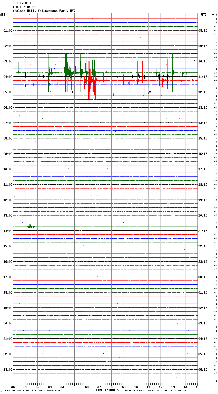Click minute tick label 00 on bottom axis
This screenshot has width=218, height=394.
pyautogui.click(x=13, y=387)
